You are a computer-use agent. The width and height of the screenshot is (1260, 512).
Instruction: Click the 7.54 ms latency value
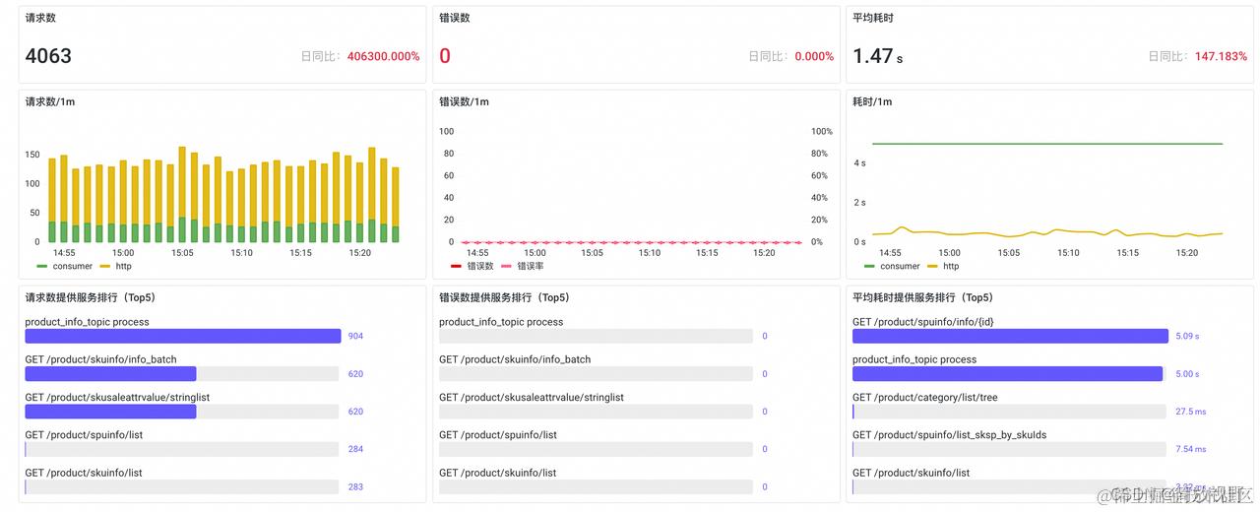(1191, 449)
